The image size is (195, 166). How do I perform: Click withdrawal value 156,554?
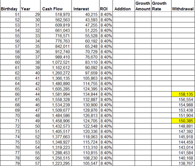tap(186, 100)
